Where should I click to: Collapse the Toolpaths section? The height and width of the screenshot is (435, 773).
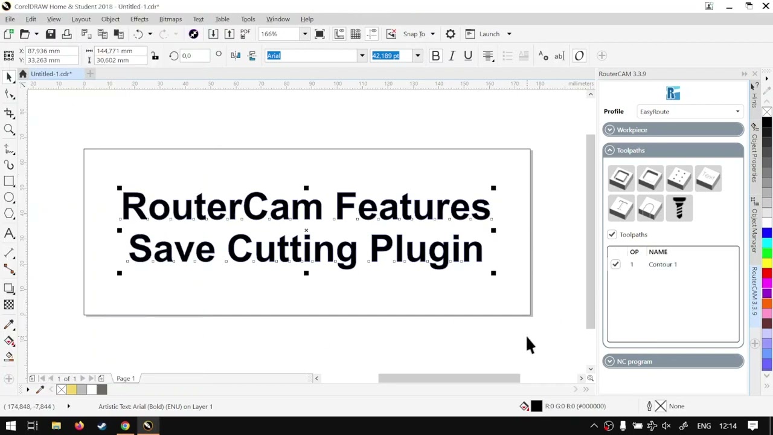point(673,150)
